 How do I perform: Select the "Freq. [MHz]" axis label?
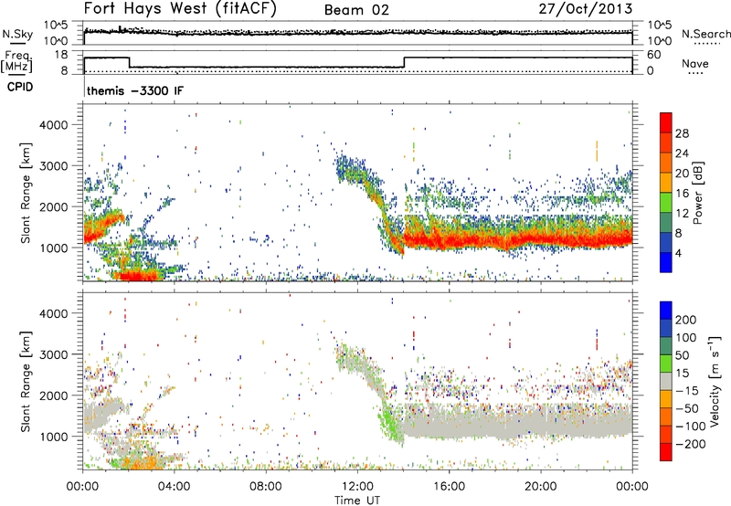click(18, 62)
